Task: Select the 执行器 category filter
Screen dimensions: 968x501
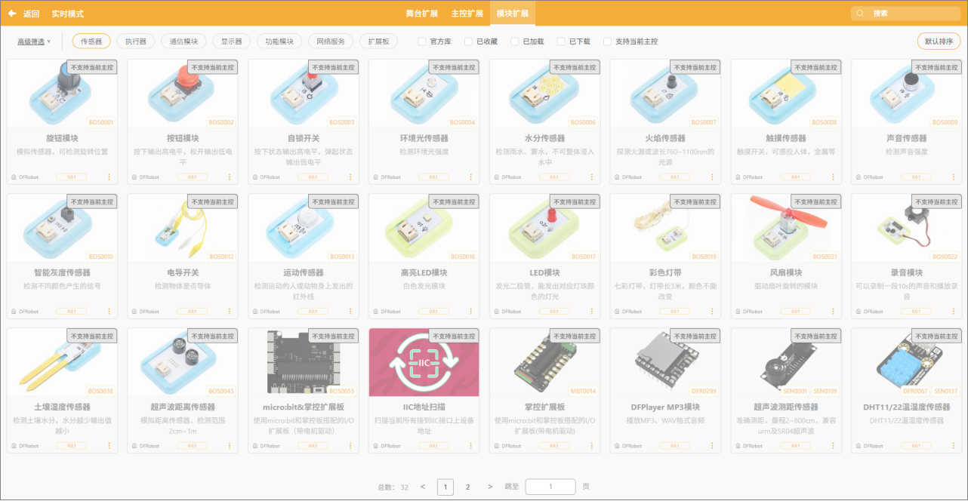Action: click(x=136, y=41)
